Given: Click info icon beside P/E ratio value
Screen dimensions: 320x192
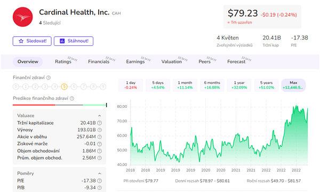Looking at the screenshot, I should 99,181.
